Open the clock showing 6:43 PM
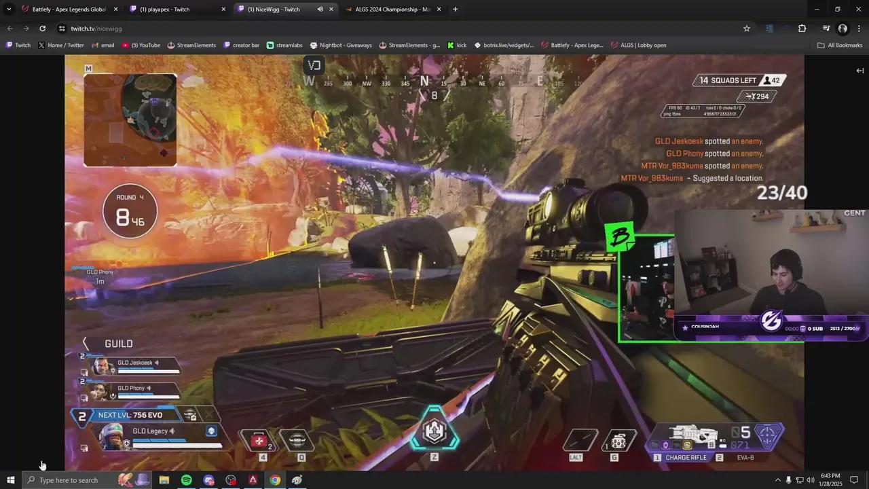 [830, 480]
